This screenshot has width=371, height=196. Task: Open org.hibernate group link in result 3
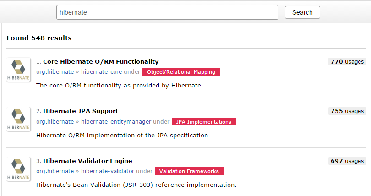[x=55, y=171]
